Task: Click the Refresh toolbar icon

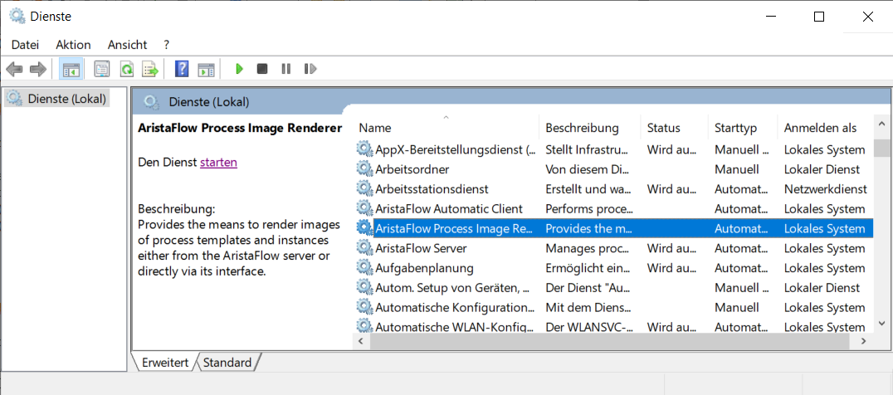Action: pyautogui.click(x=126, y=70)
